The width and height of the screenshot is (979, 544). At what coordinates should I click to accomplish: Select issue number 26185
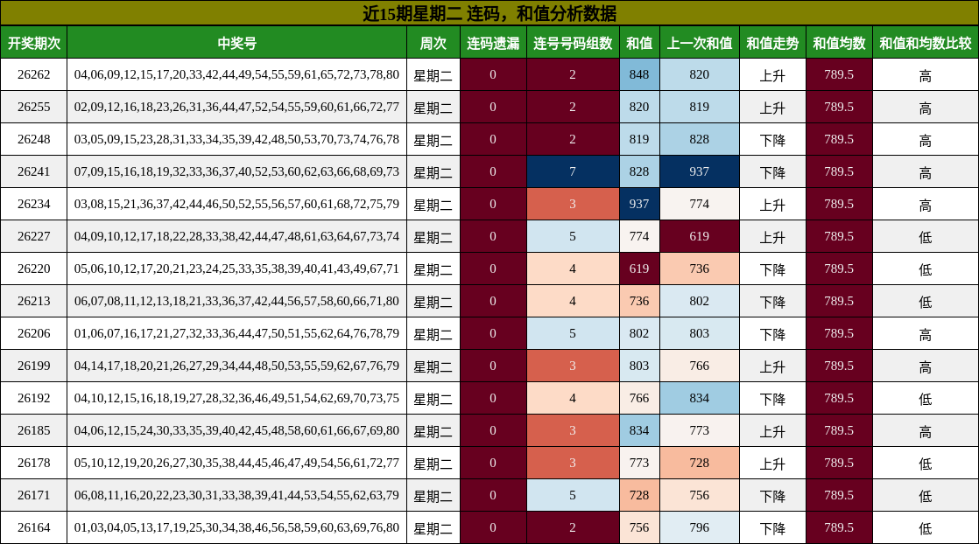pyautogui.click(x=34, y=430)
